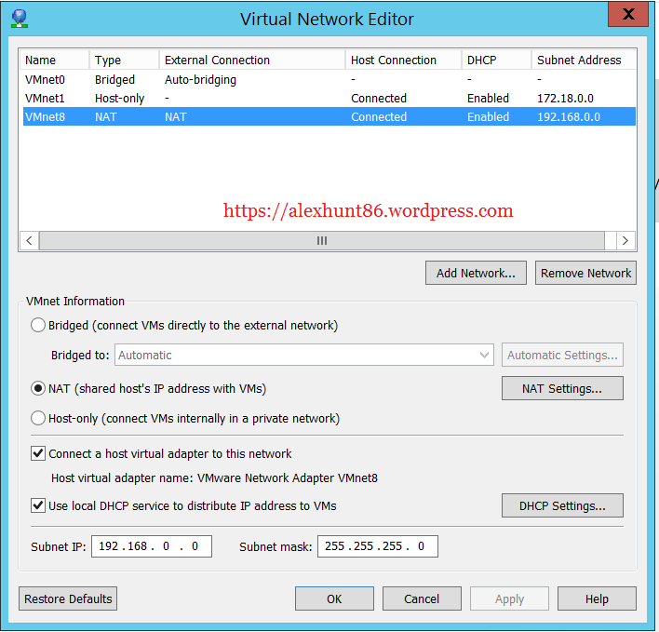Click the Subnet IP input field

(152, 546)
